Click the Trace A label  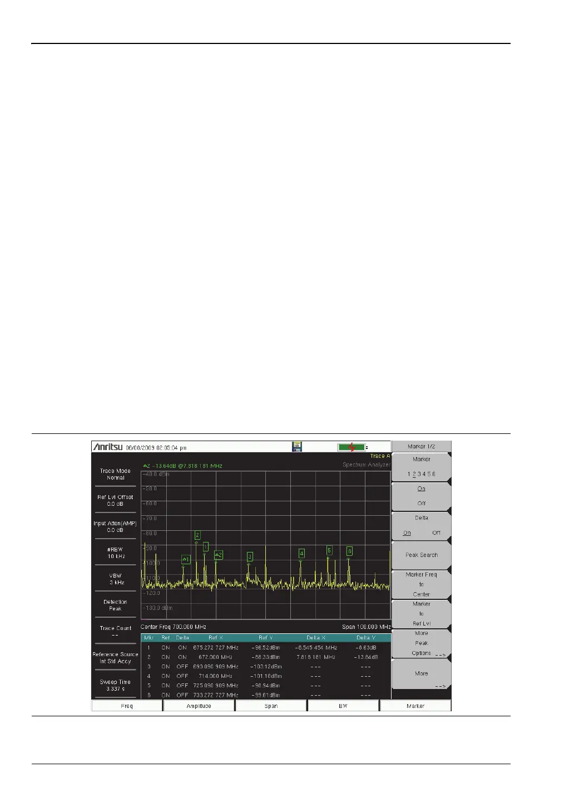click(x=380, y=456)
